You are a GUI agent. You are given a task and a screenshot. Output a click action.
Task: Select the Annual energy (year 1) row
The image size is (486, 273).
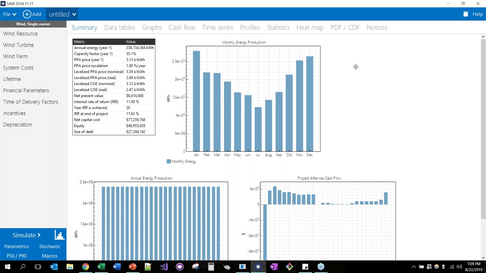(x=114, y=48)
